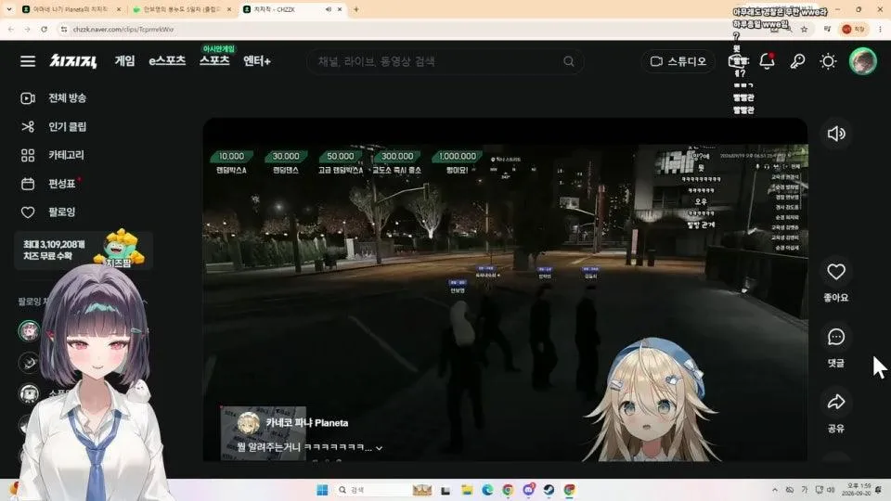Click the key ticket icon
This screenshot has height=501, width=891.
pyautogui.click(x=797, y=61)
